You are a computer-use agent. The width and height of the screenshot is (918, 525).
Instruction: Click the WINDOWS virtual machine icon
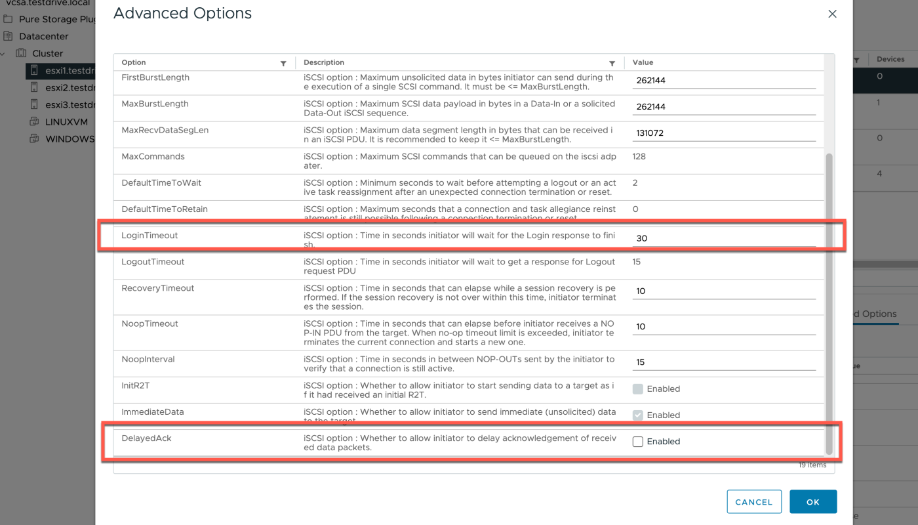(34, 138)
